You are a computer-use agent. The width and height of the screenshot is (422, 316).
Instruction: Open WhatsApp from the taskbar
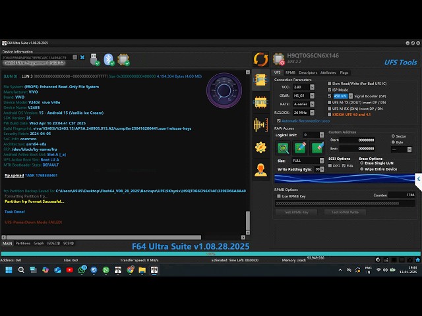[x=82, y=270]
